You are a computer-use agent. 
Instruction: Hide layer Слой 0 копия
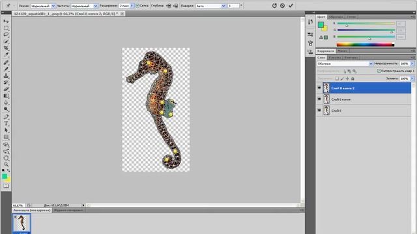(x=319, y=99)
